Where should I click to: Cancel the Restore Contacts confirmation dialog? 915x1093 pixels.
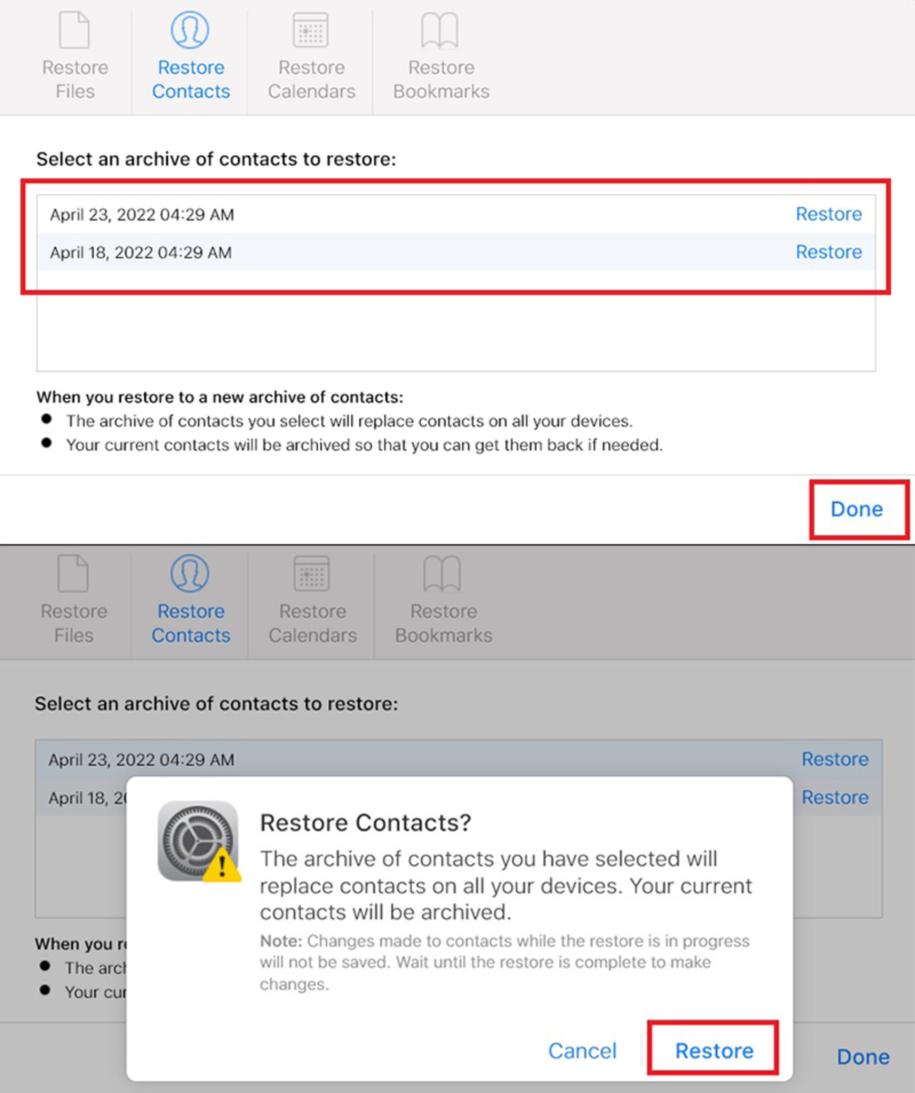582,1051
